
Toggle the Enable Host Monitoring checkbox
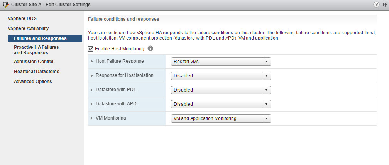[91, 49]
